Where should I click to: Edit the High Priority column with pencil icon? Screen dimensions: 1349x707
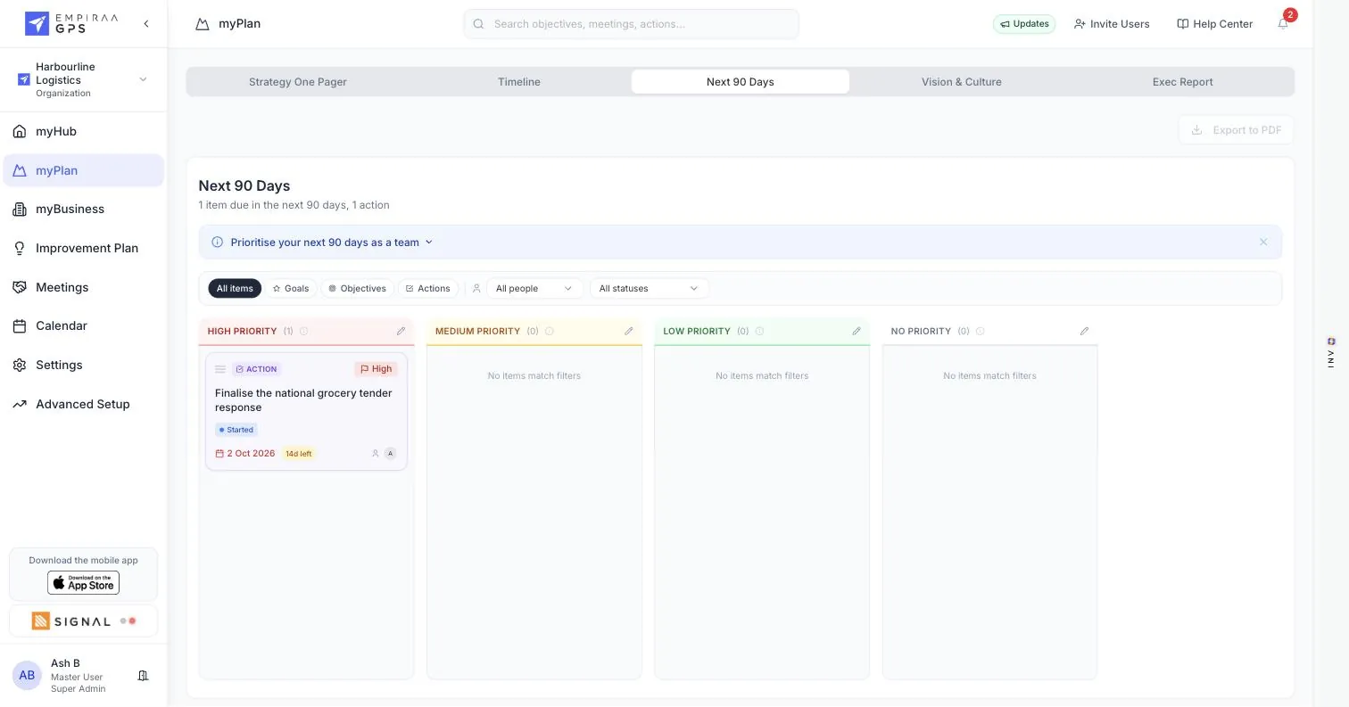click(x=401, y=331)
